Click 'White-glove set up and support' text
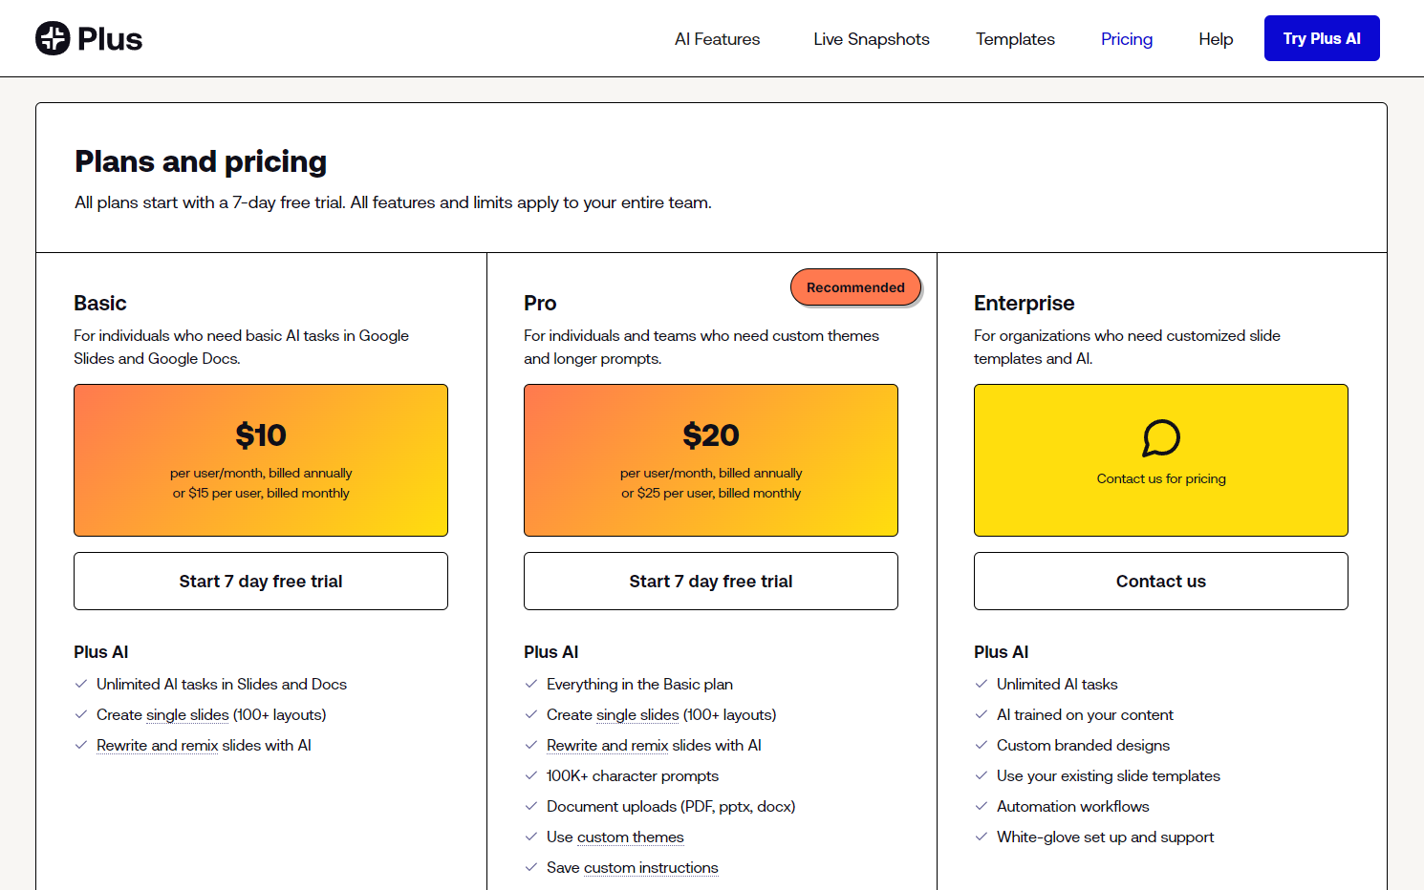 pos(1105,837)
